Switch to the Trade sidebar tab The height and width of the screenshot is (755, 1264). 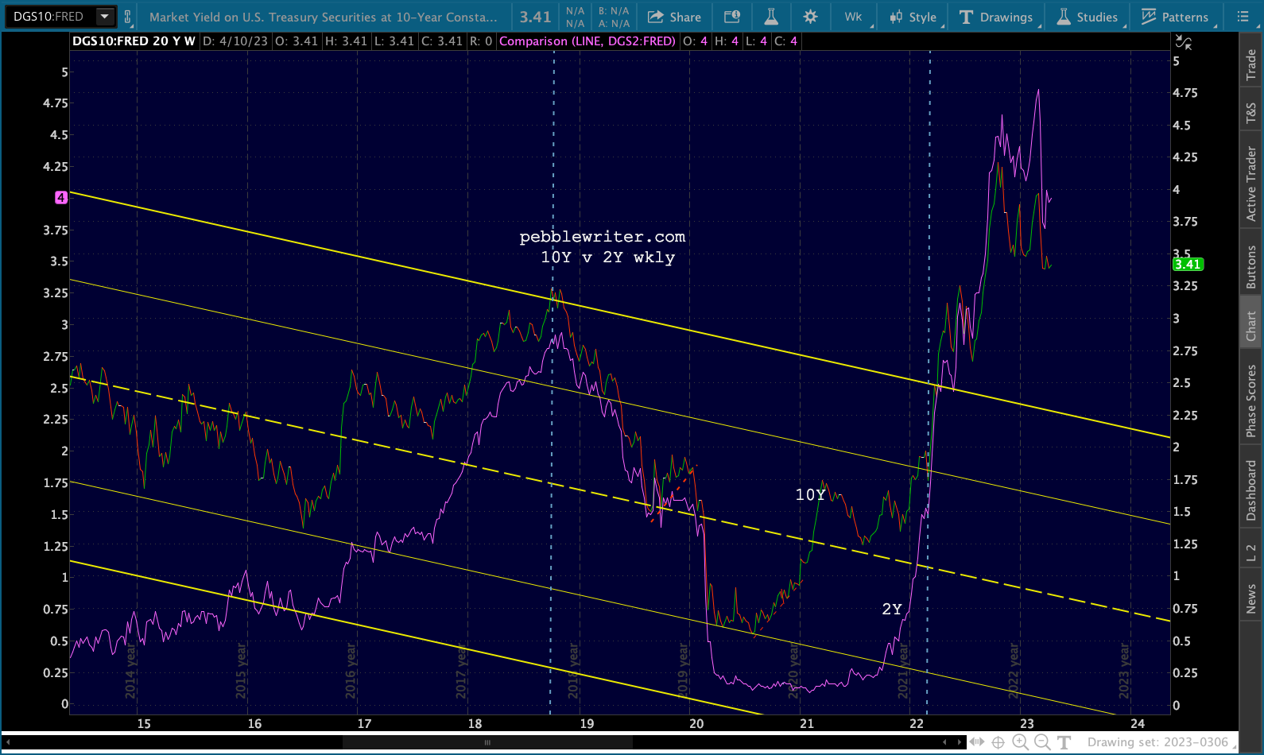(x=1251, y=64)
